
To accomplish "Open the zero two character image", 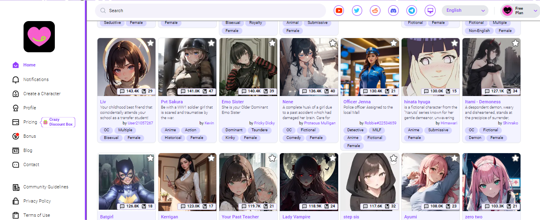I will pos(491,182).
